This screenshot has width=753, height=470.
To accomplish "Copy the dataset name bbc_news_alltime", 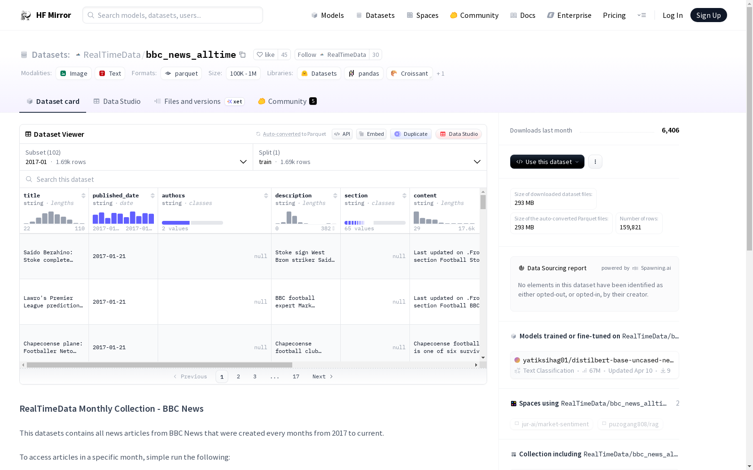I will click(242, 55).
